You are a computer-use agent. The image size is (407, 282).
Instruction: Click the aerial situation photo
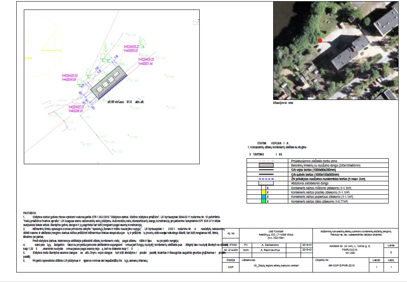(x=336, y=50)
